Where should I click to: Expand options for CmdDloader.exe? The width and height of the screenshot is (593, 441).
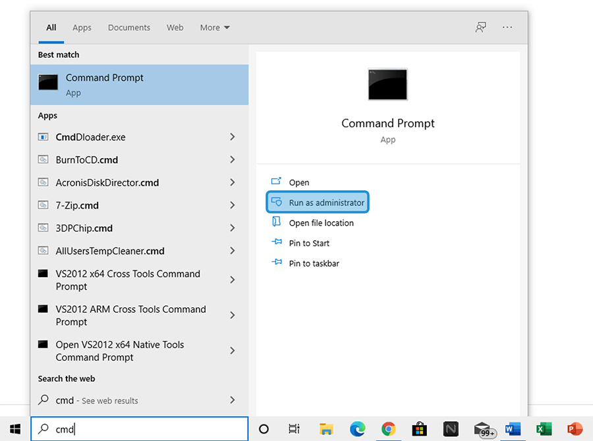(232, 137)
